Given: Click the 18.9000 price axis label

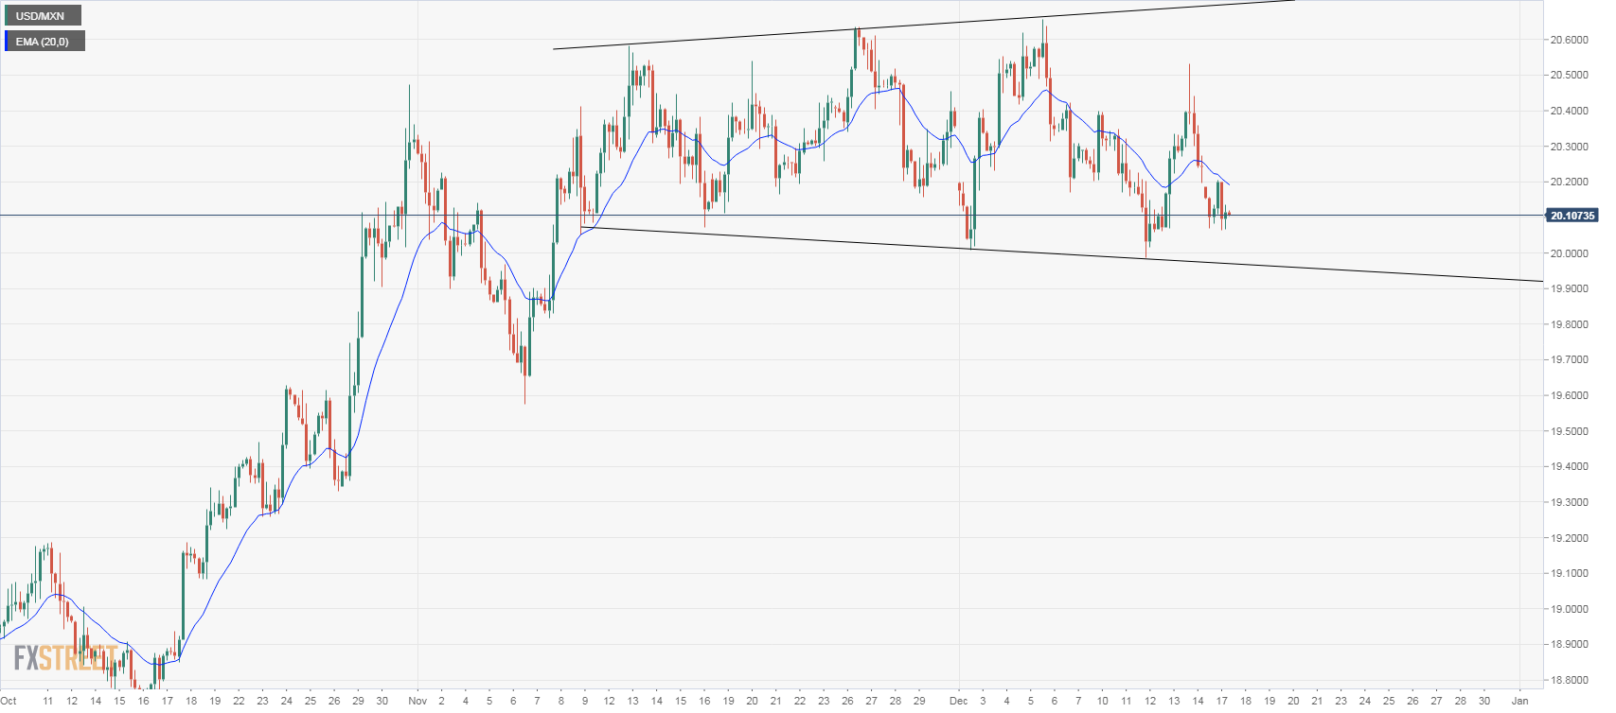Looking at the screenshot, I should click(1569, 644).
